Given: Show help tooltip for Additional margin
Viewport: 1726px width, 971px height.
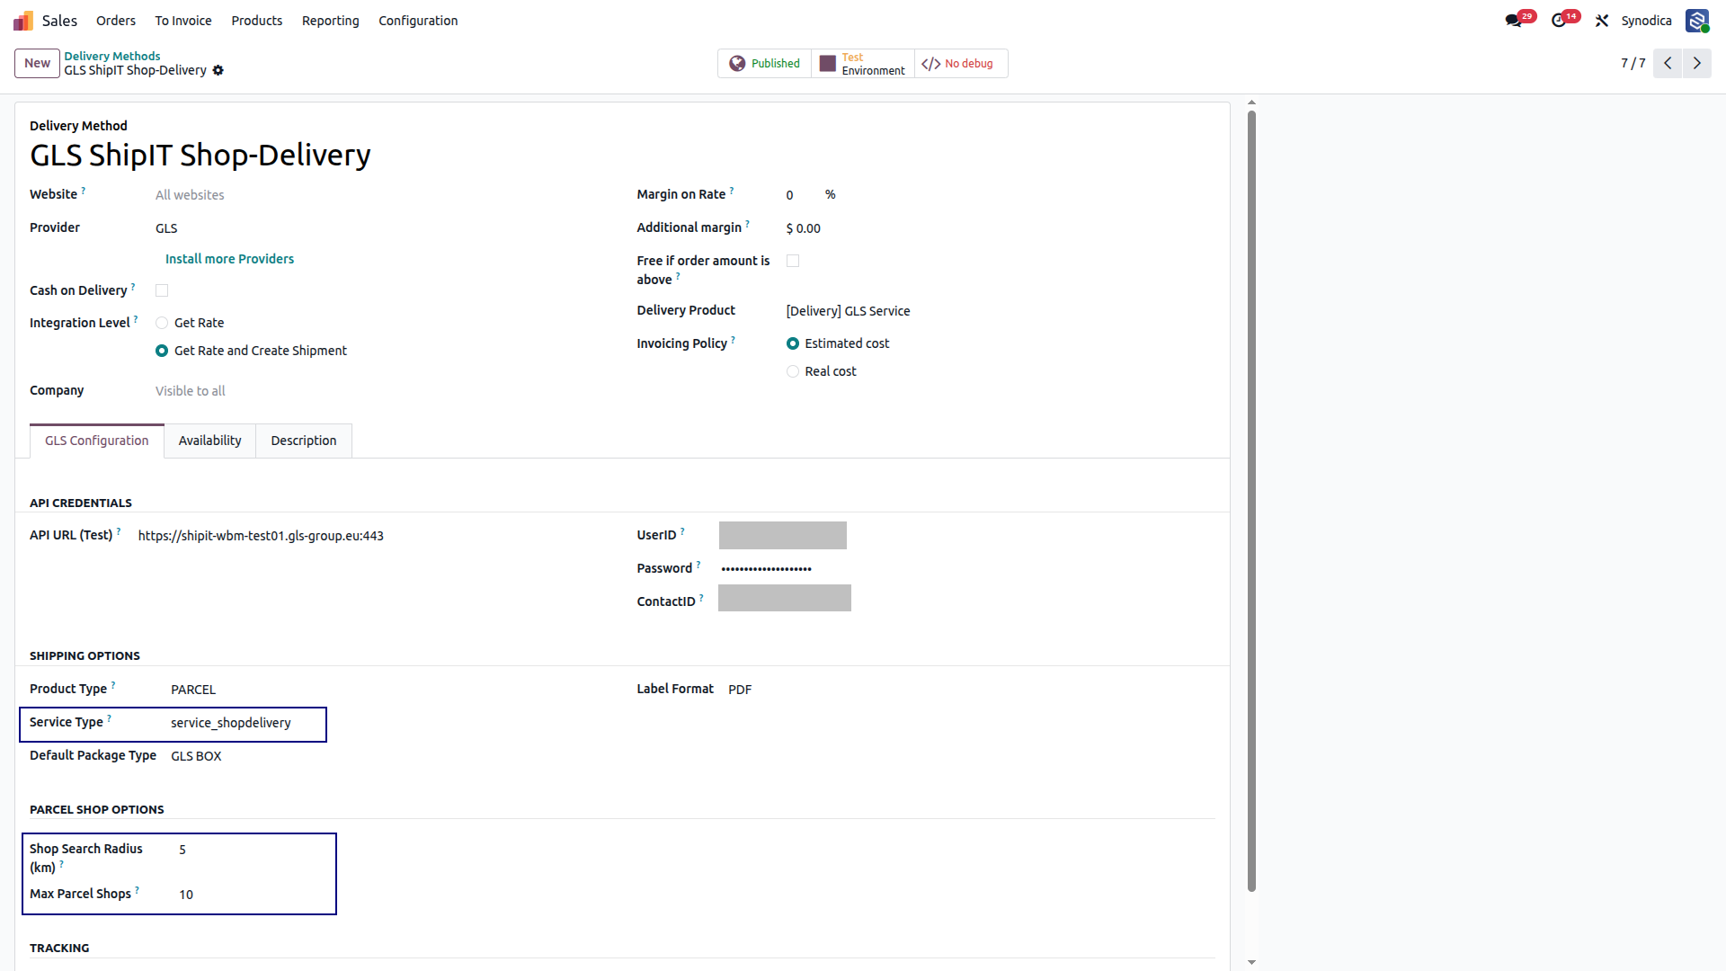Looking at the screenshot, I should 747,224.
